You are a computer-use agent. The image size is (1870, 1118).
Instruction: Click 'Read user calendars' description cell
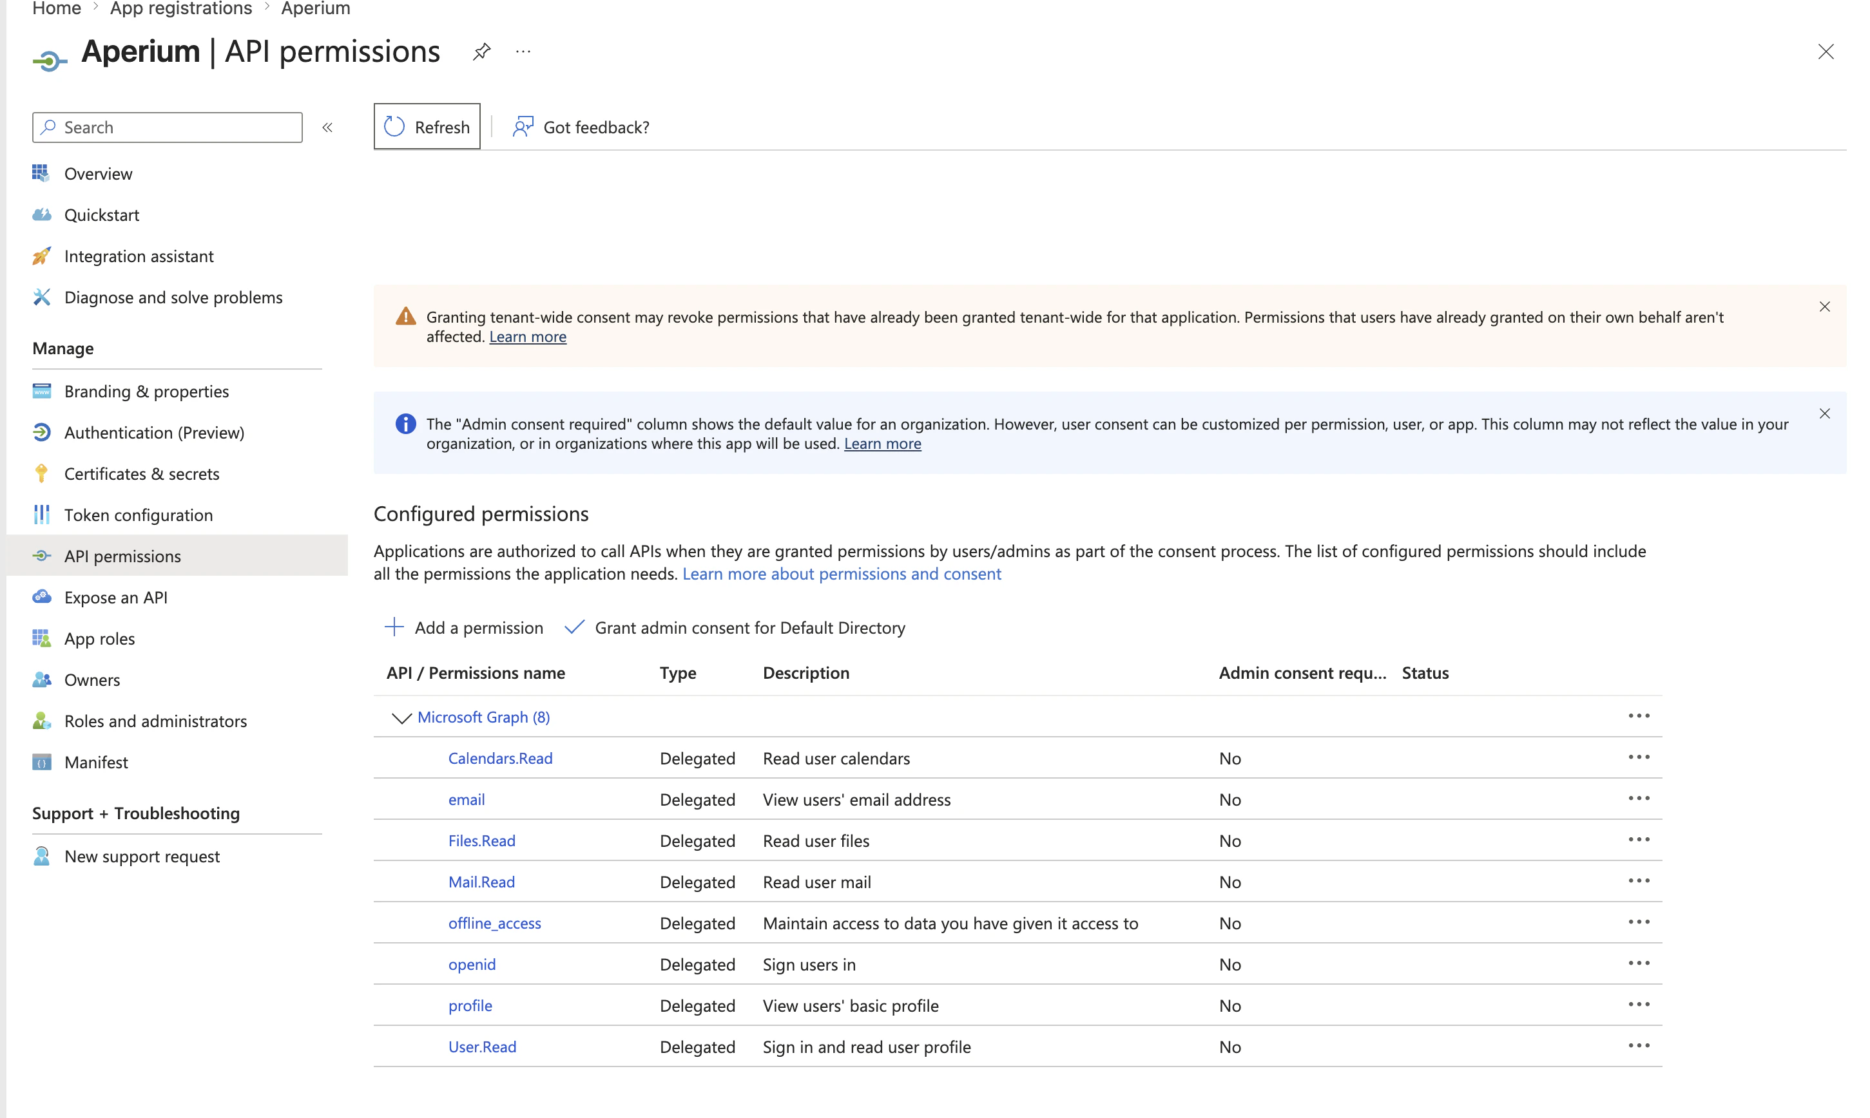point(836,759)
